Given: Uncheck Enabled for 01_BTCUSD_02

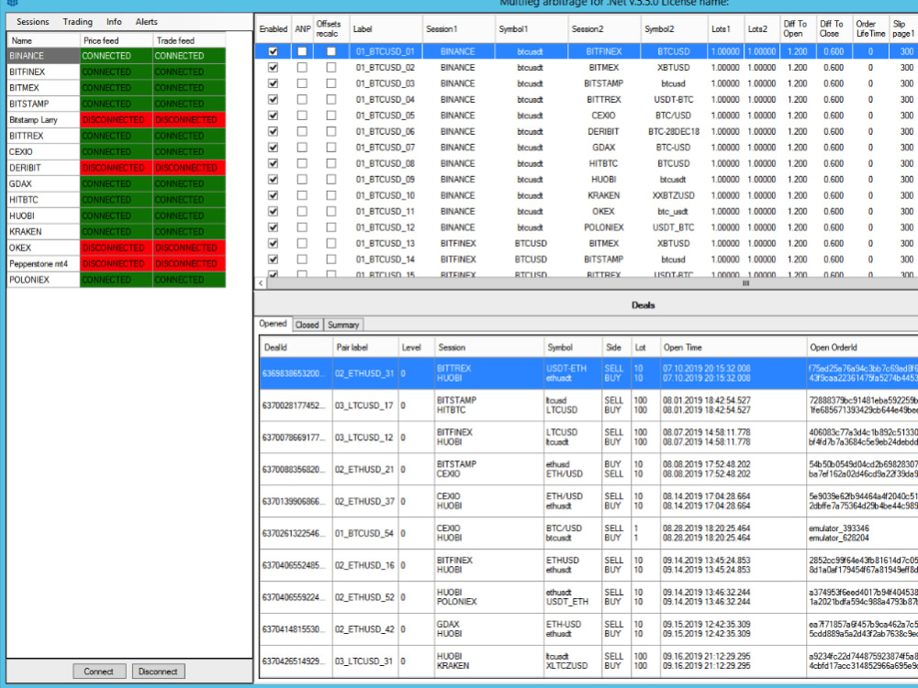Looking at the screenshot, I should tap(273, 67).
